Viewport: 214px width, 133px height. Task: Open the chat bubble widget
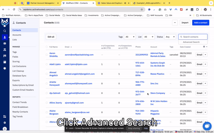point(207,126)
